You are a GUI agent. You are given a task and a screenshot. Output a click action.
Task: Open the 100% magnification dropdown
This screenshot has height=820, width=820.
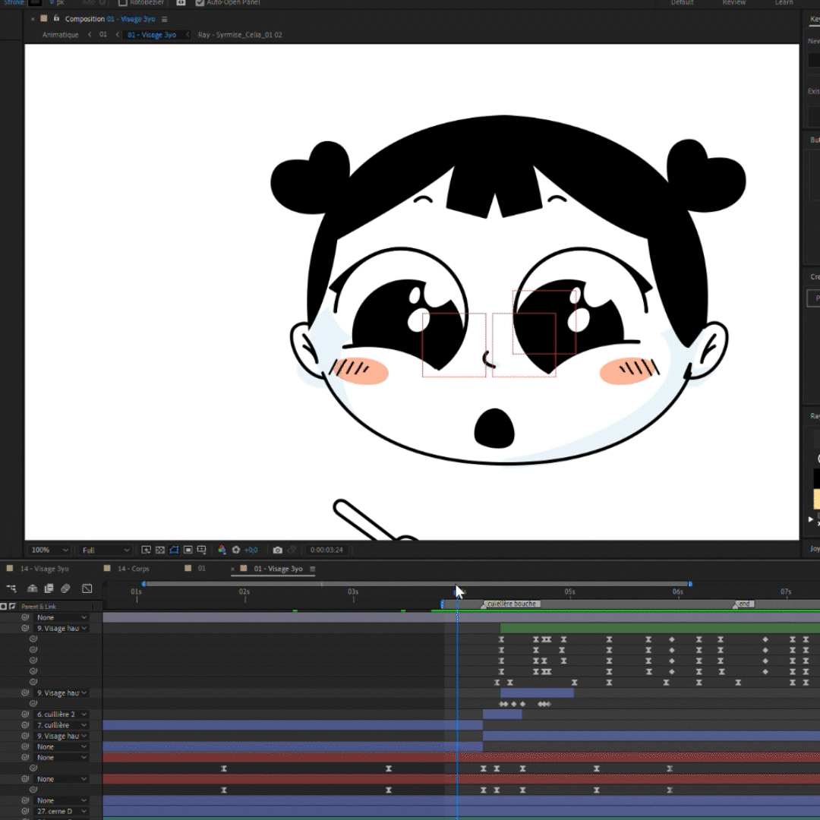(49, 550)
